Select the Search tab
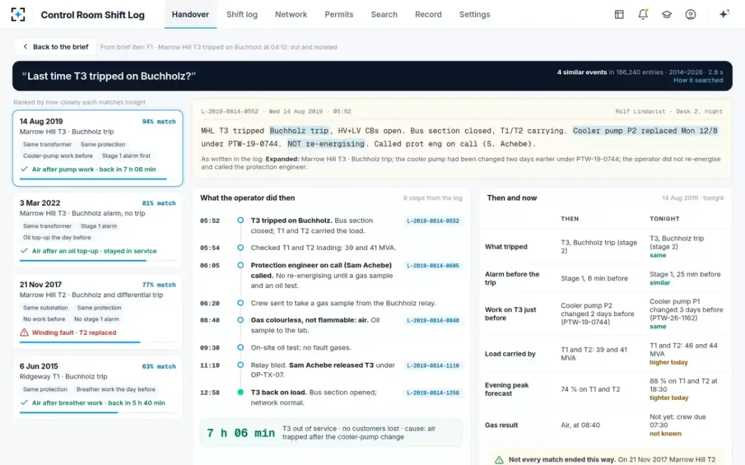Image resolution: width=745 pixels, height=465 pixels. [384, 14]
